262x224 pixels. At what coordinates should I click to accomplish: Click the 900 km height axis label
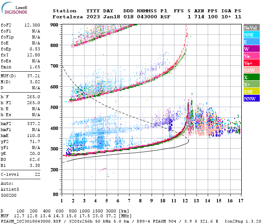coord(54,25)
